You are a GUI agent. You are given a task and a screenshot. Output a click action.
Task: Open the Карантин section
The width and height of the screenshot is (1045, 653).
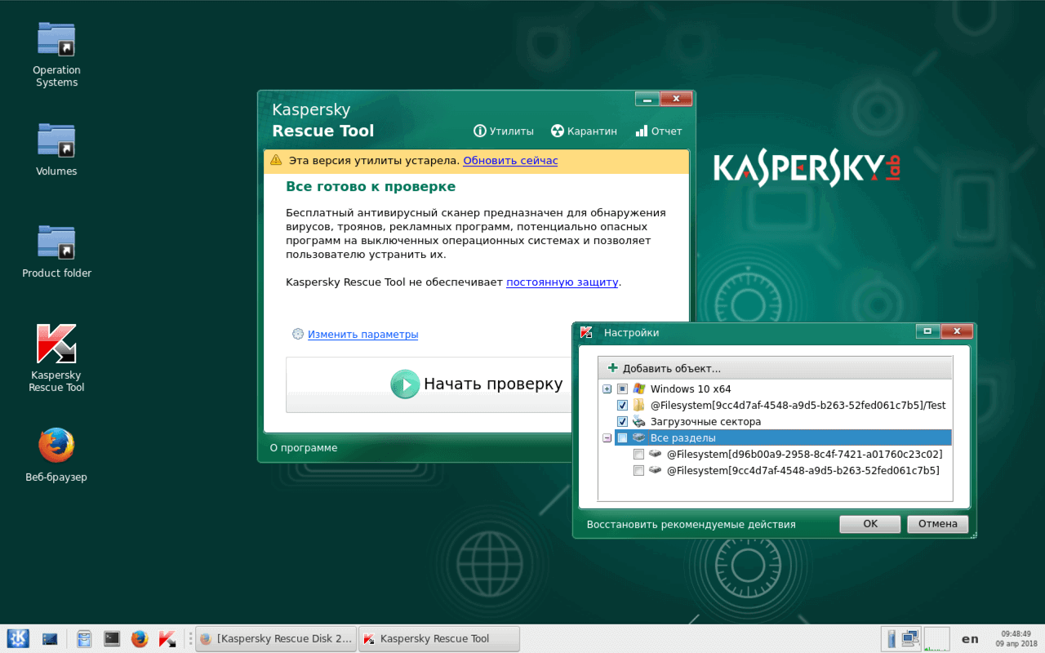(584, 131)
